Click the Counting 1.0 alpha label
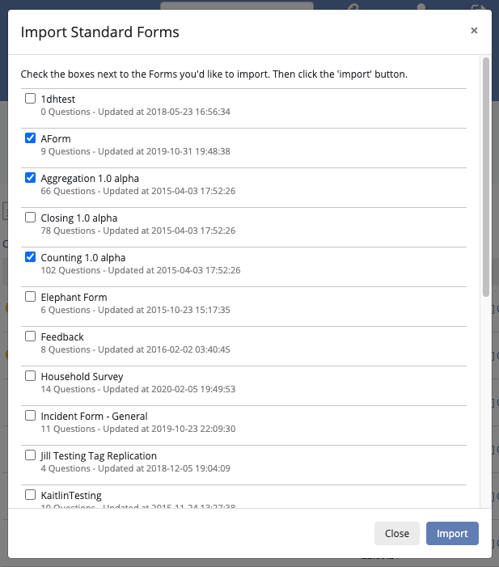The image size is (499, 567). pyautogui.click(x=83, y=258)
